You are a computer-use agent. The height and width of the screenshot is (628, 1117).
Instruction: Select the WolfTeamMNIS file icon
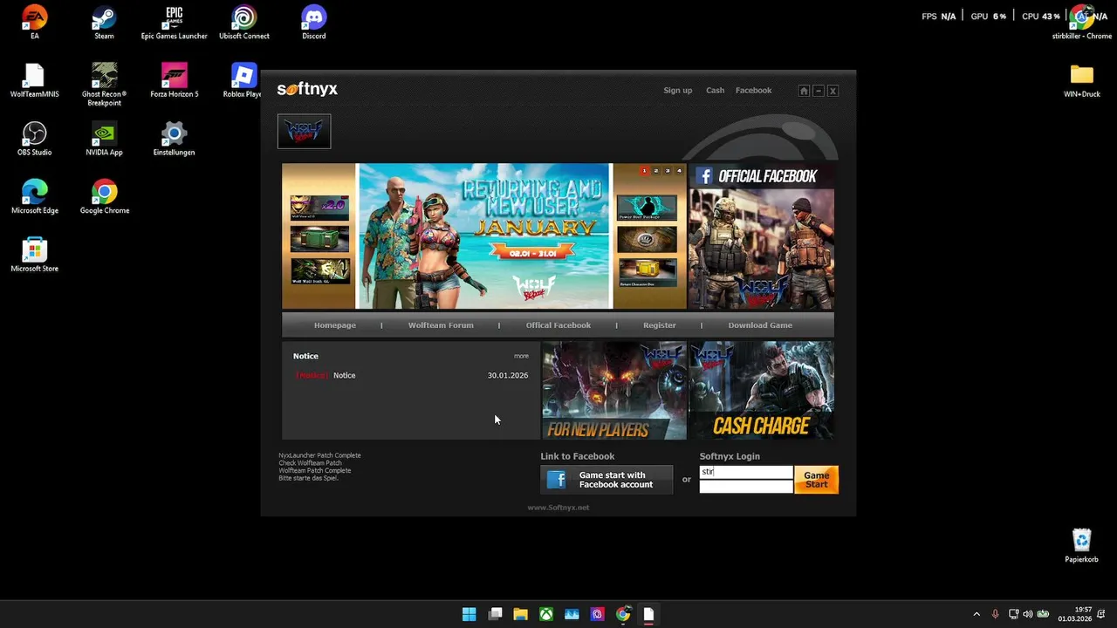[x=35, y=81]
